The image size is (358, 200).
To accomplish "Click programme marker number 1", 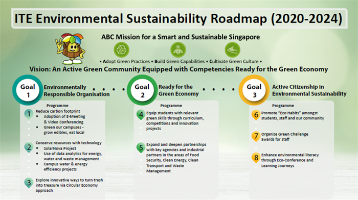I will click(29, 114).
